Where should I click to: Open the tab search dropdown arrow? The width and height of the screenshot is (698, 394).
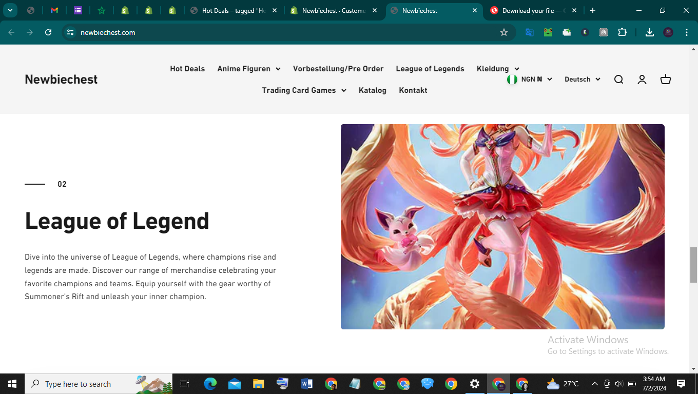10,10
